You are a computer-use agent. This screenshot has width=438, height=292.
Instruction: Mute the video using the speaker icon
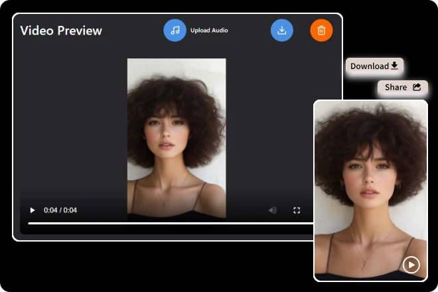pyautogui.click(x=272, y=210)
